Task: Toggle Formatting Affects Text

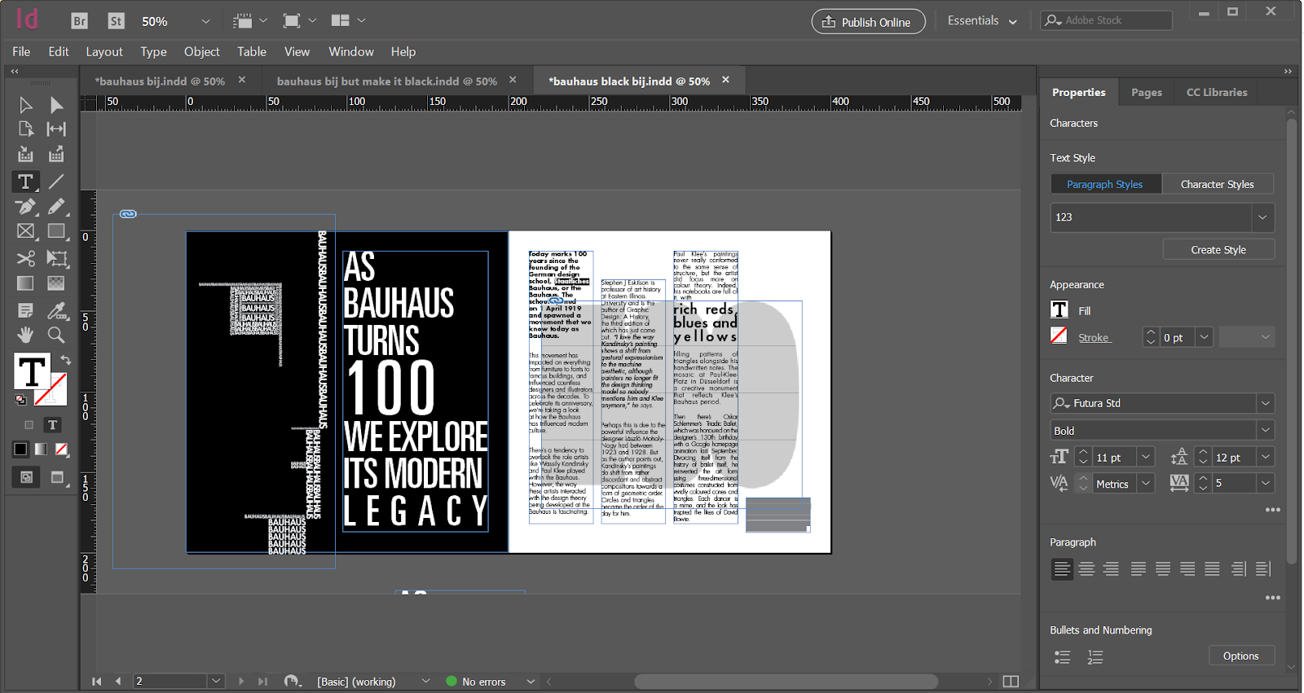Action: click(x=53, y=425)
